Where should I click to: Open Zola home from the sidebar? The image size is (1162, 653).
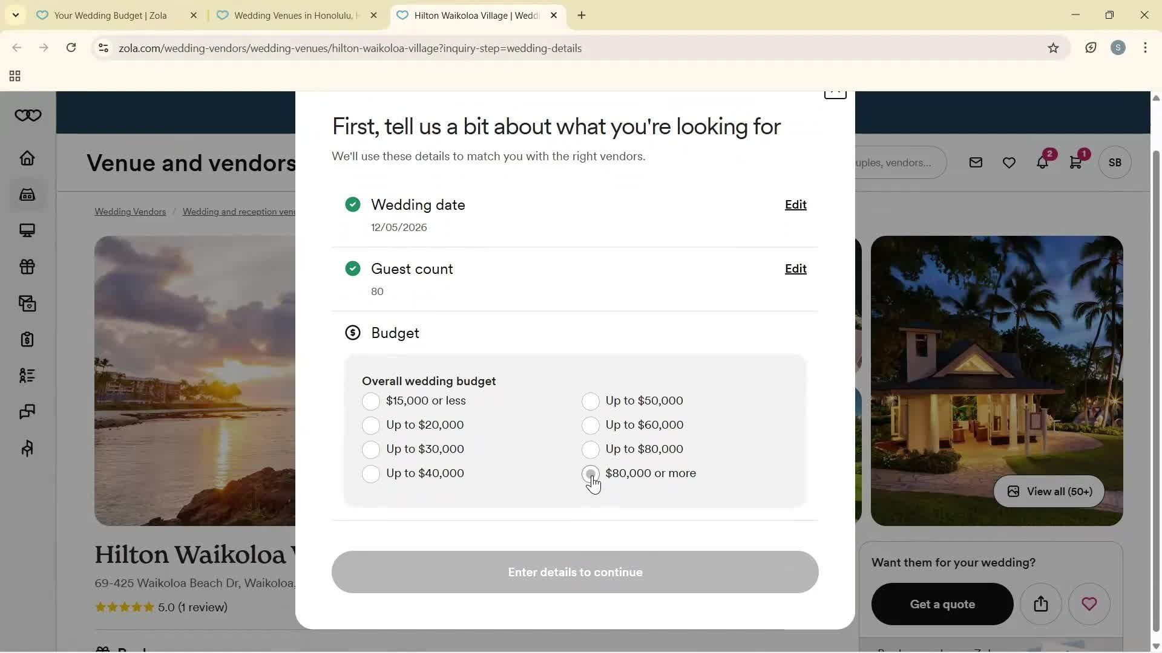(27, 158)
